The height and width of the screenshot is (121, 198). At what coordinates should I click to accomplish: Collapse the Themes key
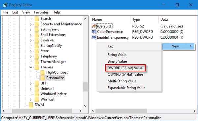(x=31, y=67)
